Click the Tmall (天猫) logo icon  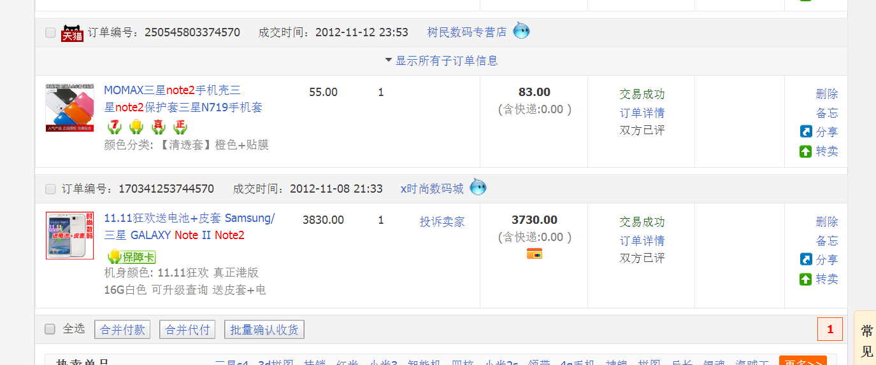coord(72,33)
